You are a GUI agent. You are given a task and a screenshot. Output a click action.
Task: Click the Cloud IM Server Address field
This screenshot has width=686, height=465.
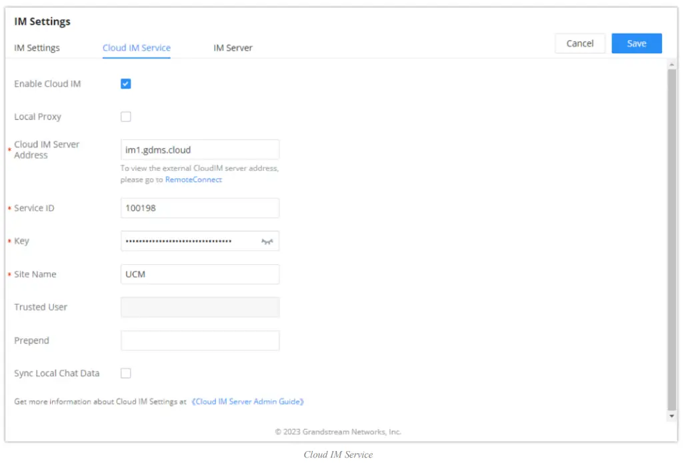coord(199,150)
